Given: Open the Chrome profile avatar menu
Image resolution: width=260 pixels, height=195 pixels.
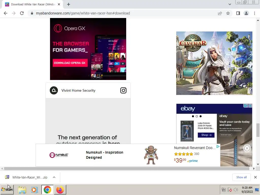Looking at the screenshot, I should [x=246, y=13].
